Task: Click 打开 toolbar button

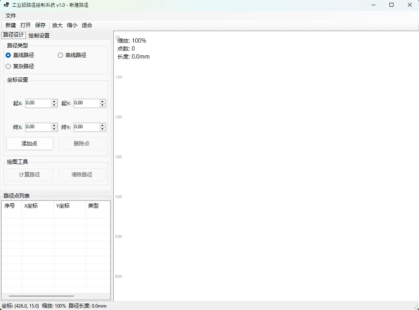Action: (26, 25)
